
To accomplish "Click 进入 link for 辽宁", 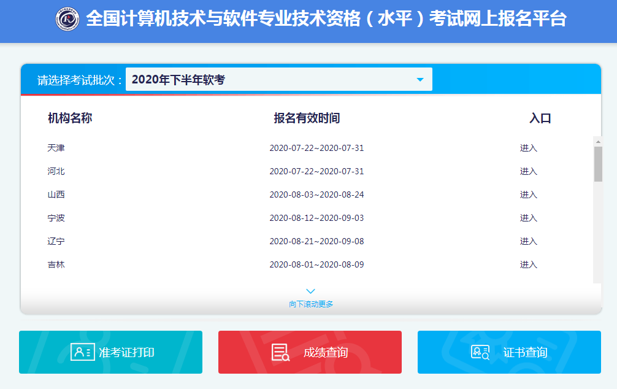I will coord(528,241).
